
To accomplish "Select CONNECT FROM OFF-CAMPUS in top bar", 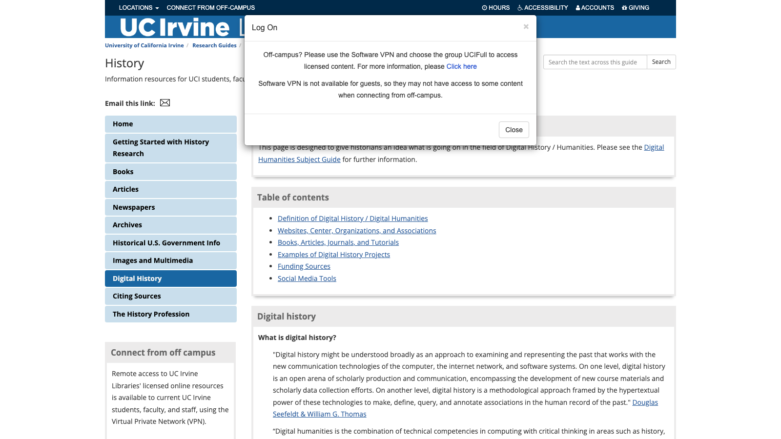I will pyautogui.click(x=211, y=7).
